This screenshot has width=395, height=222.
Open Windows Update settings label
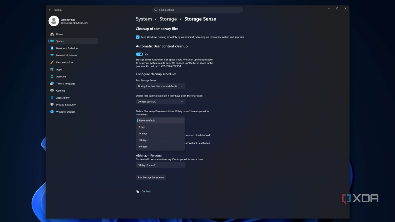coord(66,112)
